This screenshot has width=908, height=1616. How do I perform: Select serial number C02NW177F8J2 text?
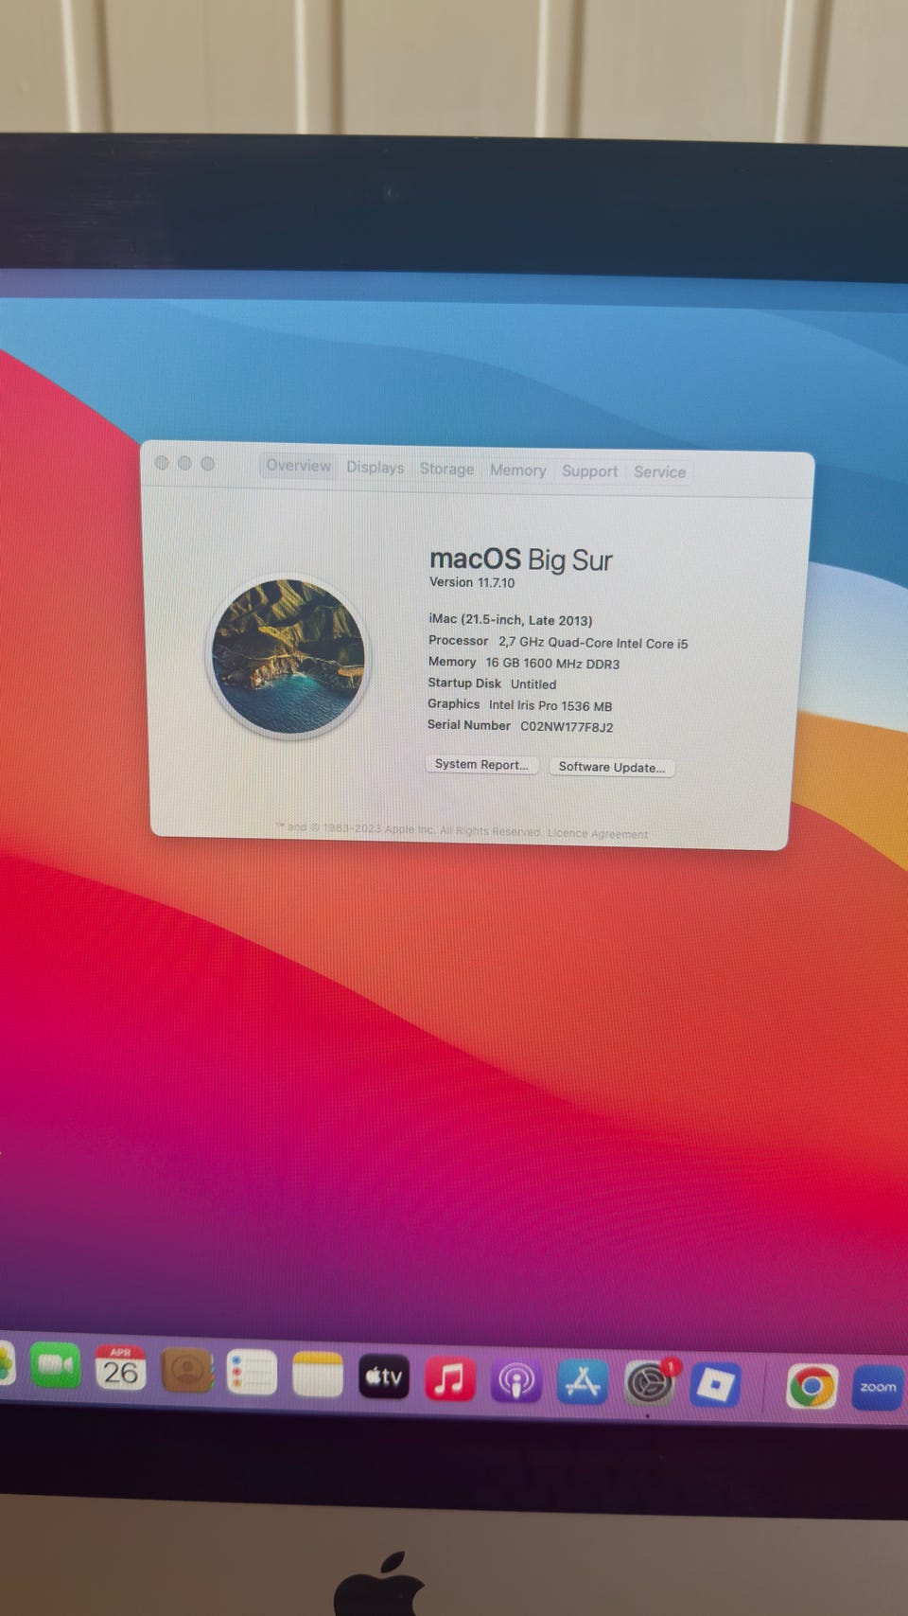pyautogui.click(x=567, y=727)
